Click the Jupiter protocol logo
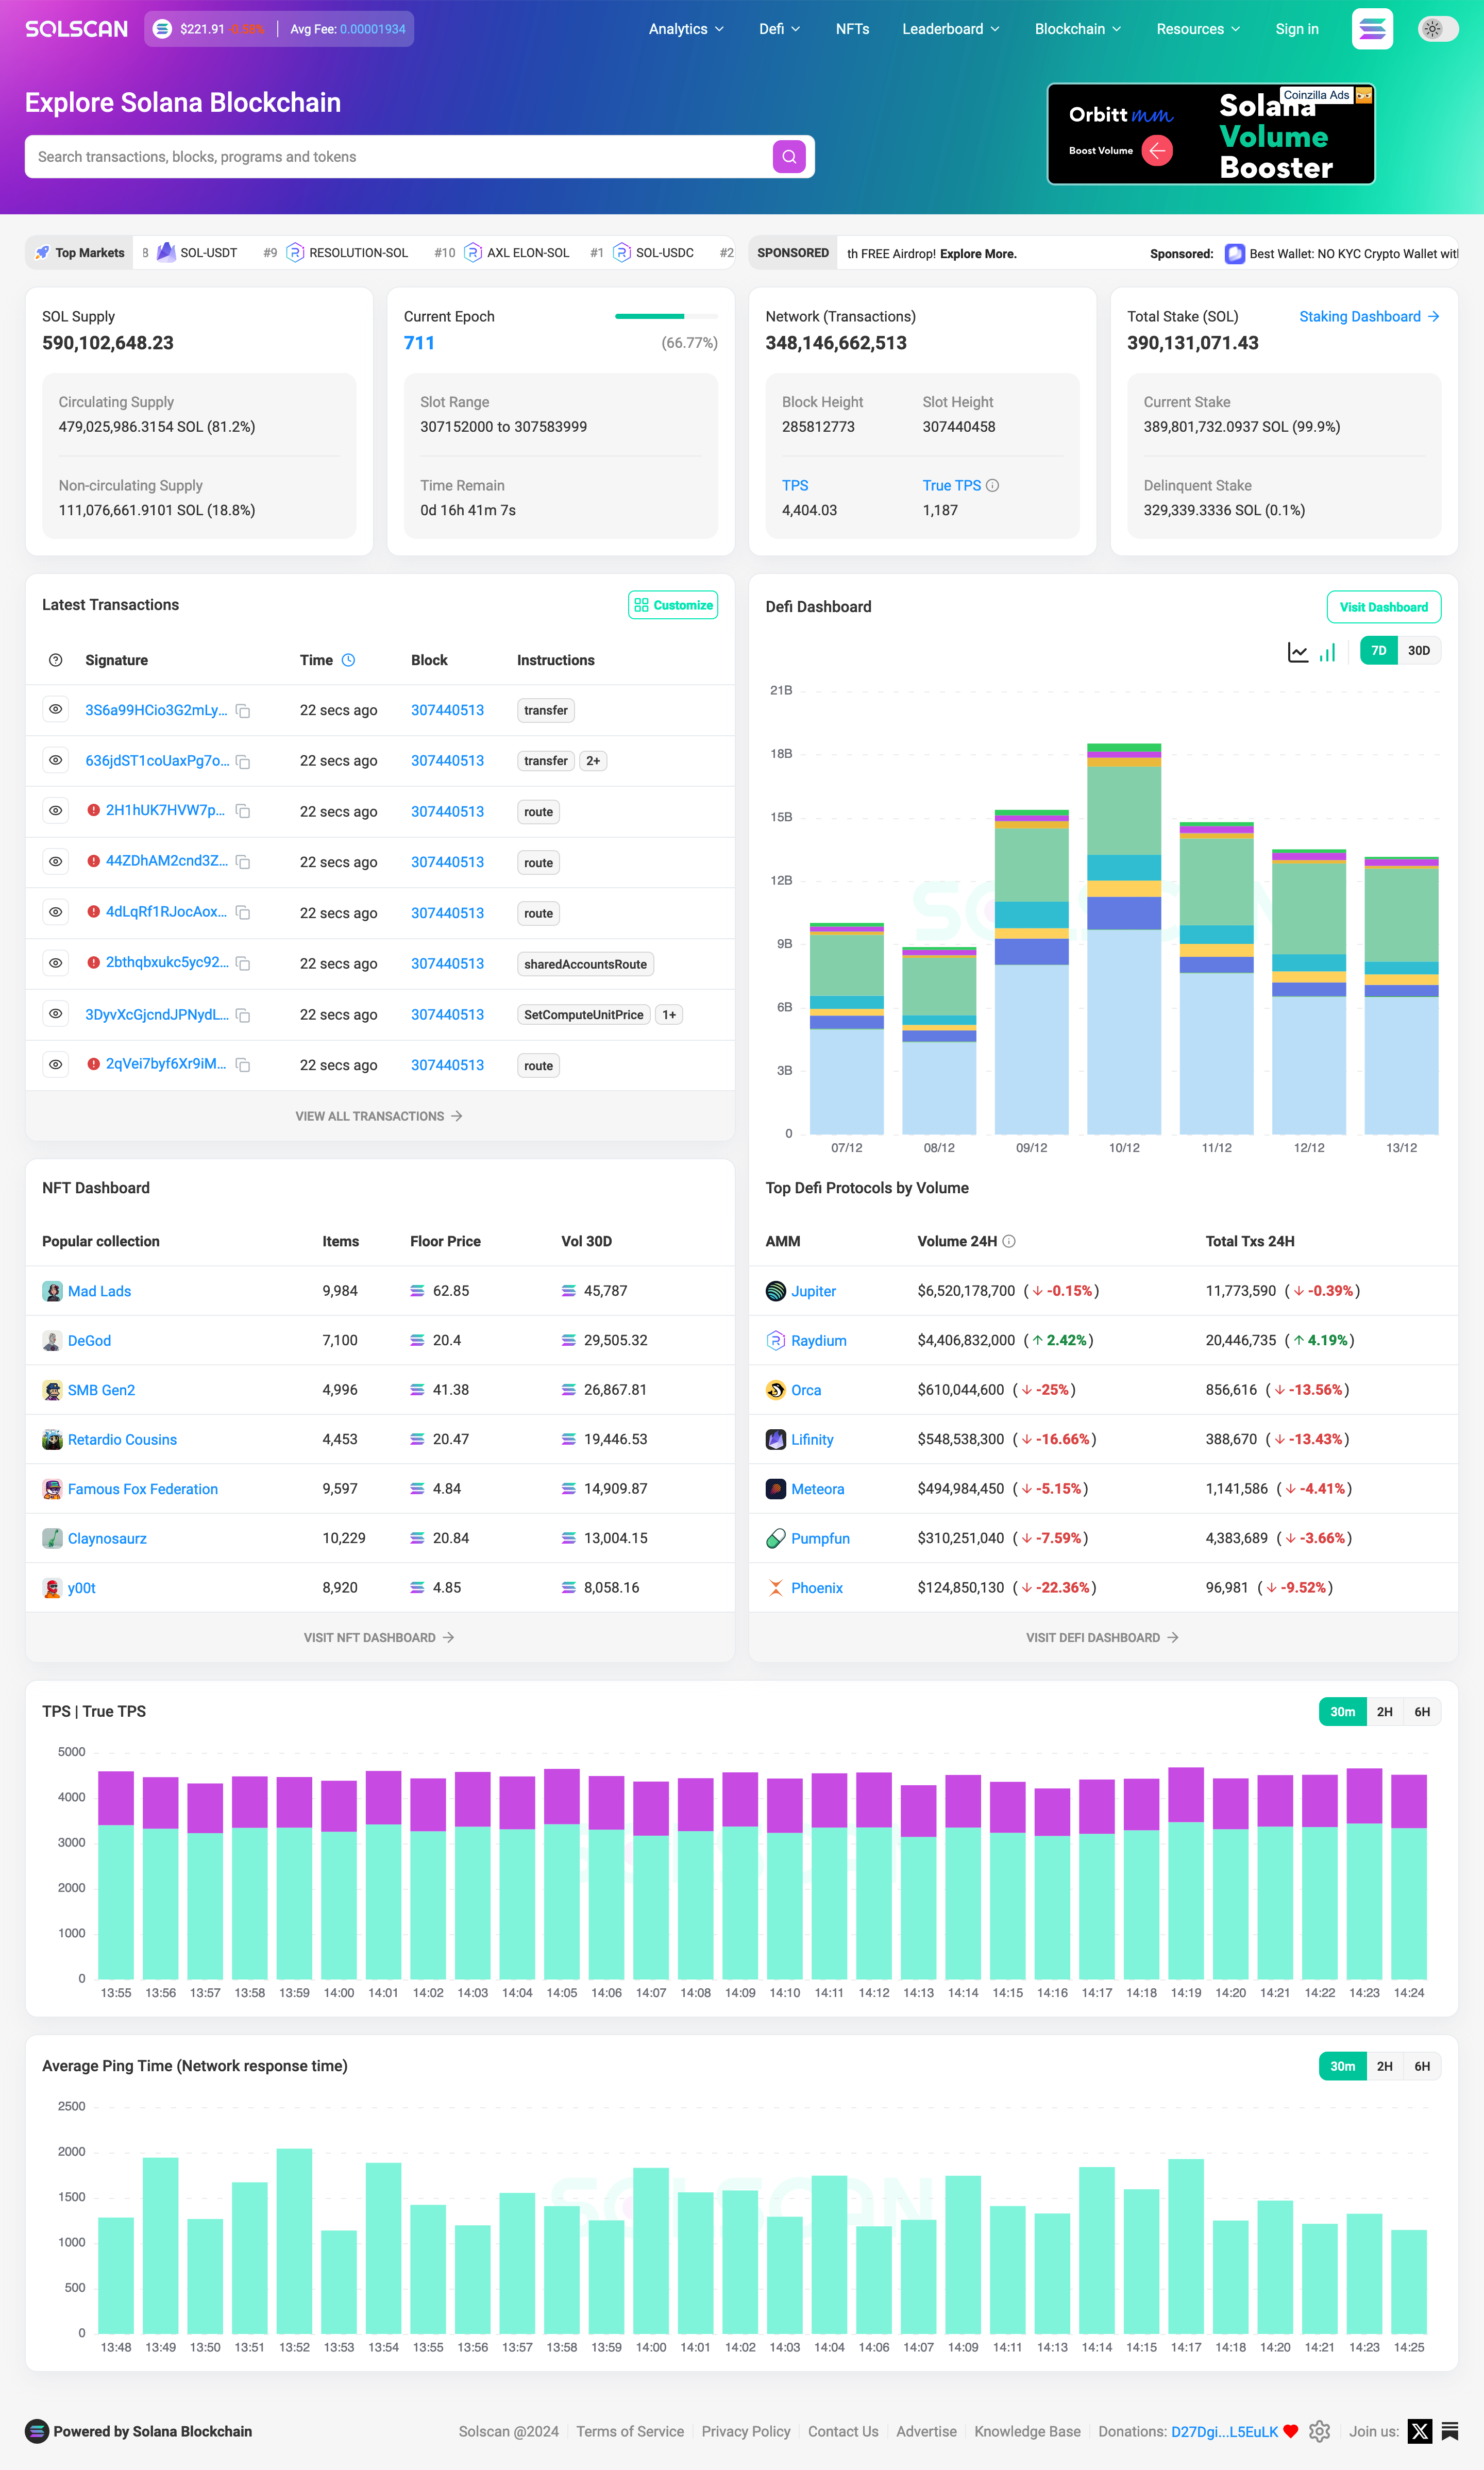The width and height of the screenshot is (1484, 2470). (x=776, y=1291)
